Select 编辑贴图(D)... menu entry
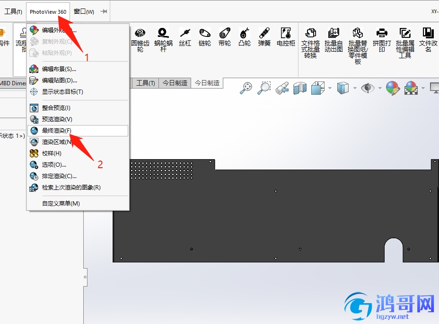 pyautogui.click(x=78, y=81)
